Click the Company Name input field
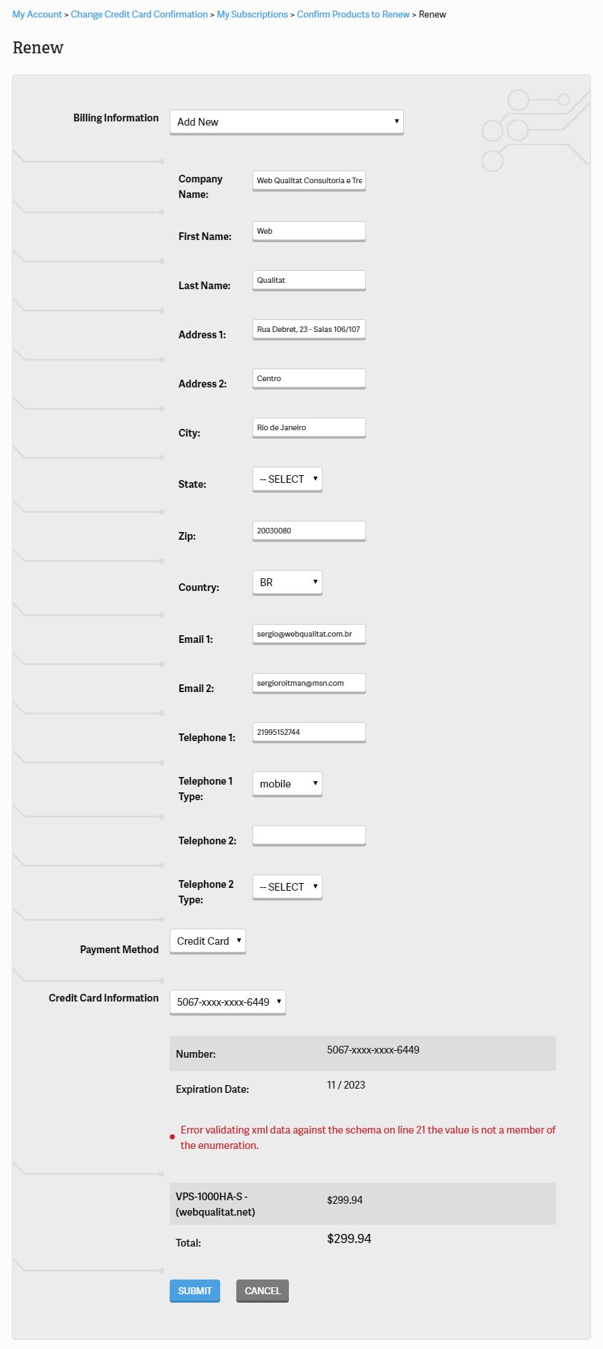This screenshot has width=603, height=1349. click(x=309, y=180)
